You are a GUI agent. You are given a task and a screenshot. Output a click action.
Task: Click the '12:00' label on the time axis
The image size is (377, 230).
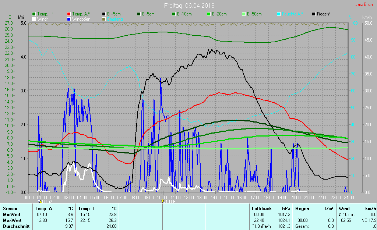(189, 198)
